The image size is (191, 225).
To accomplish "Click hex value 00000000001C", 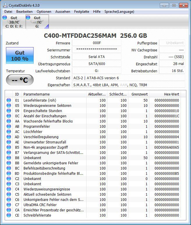I will [x=167, y=116].
